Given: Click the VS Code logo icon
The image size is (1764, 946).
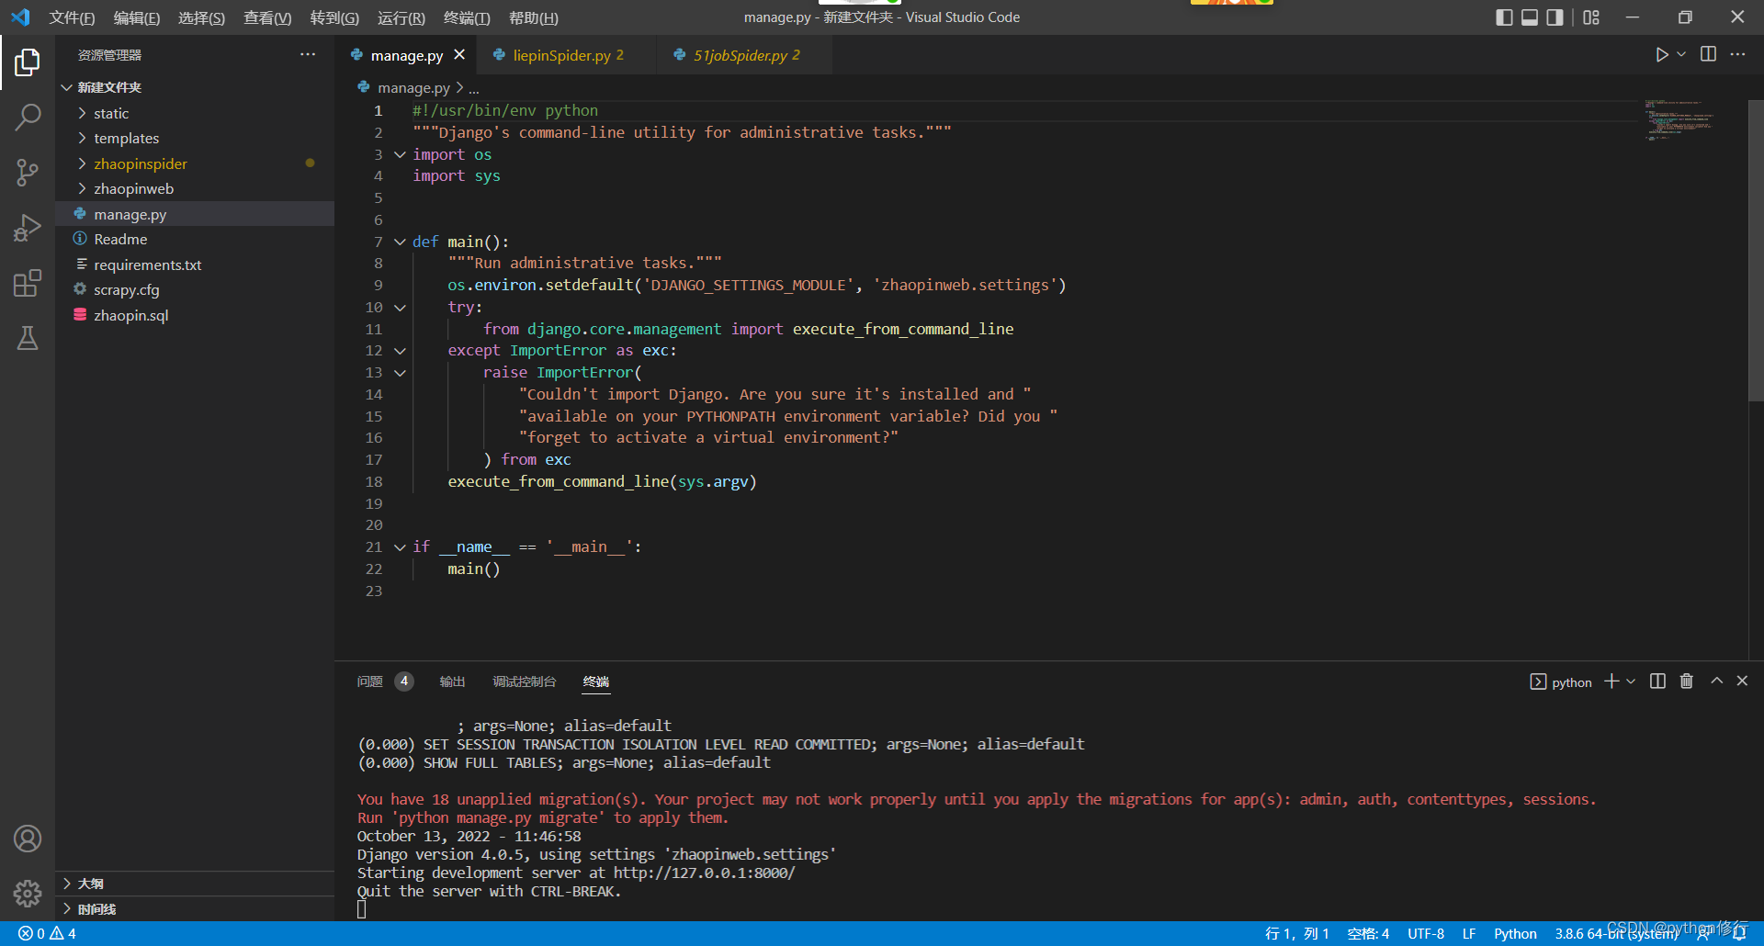Looking at the screenshot, I should [20, 17].
